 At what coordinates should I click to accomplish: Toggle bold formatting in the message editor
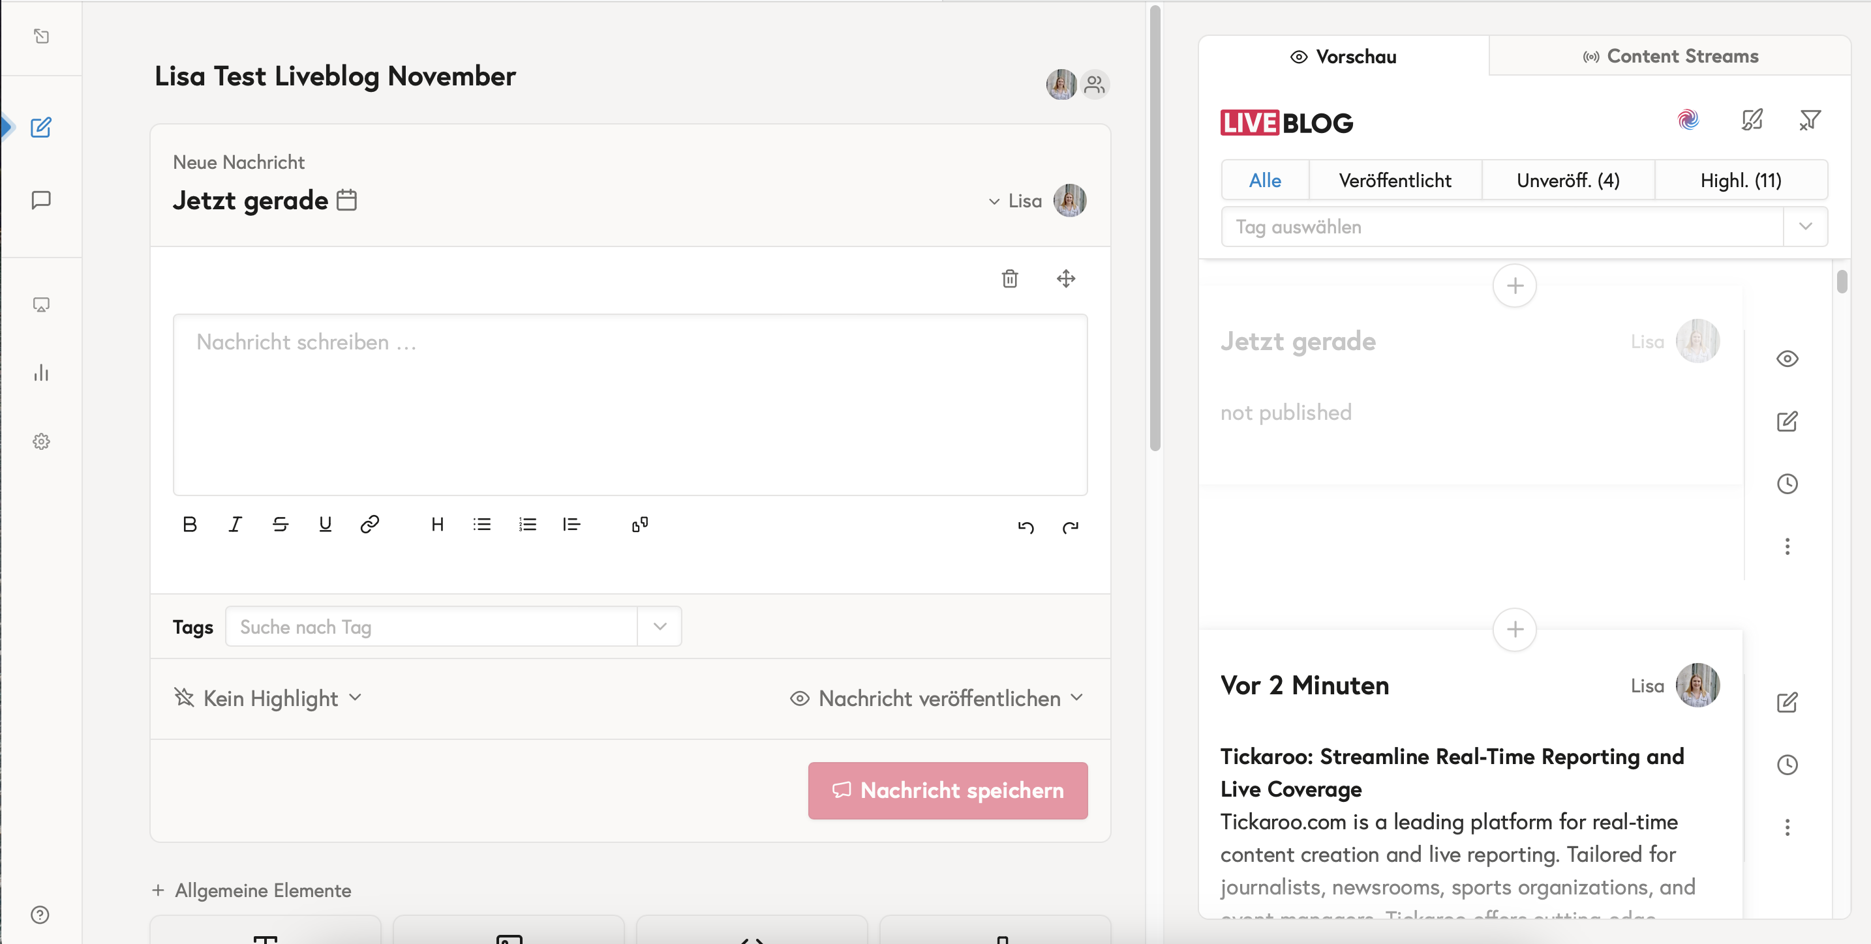pyautogui.click(x=190, y=525)
